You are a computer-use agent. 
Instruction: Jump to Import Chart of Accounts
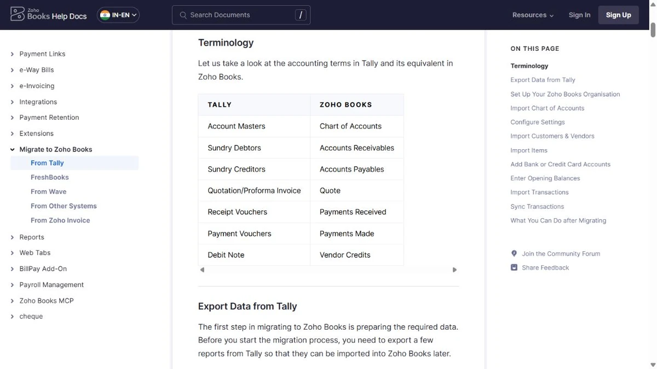click(547, 108)
